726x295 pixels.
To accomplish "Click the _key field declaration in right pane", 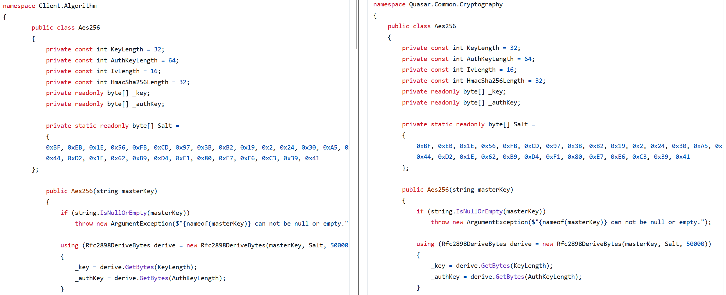I will pyautogui.click(x=454, y=91).
